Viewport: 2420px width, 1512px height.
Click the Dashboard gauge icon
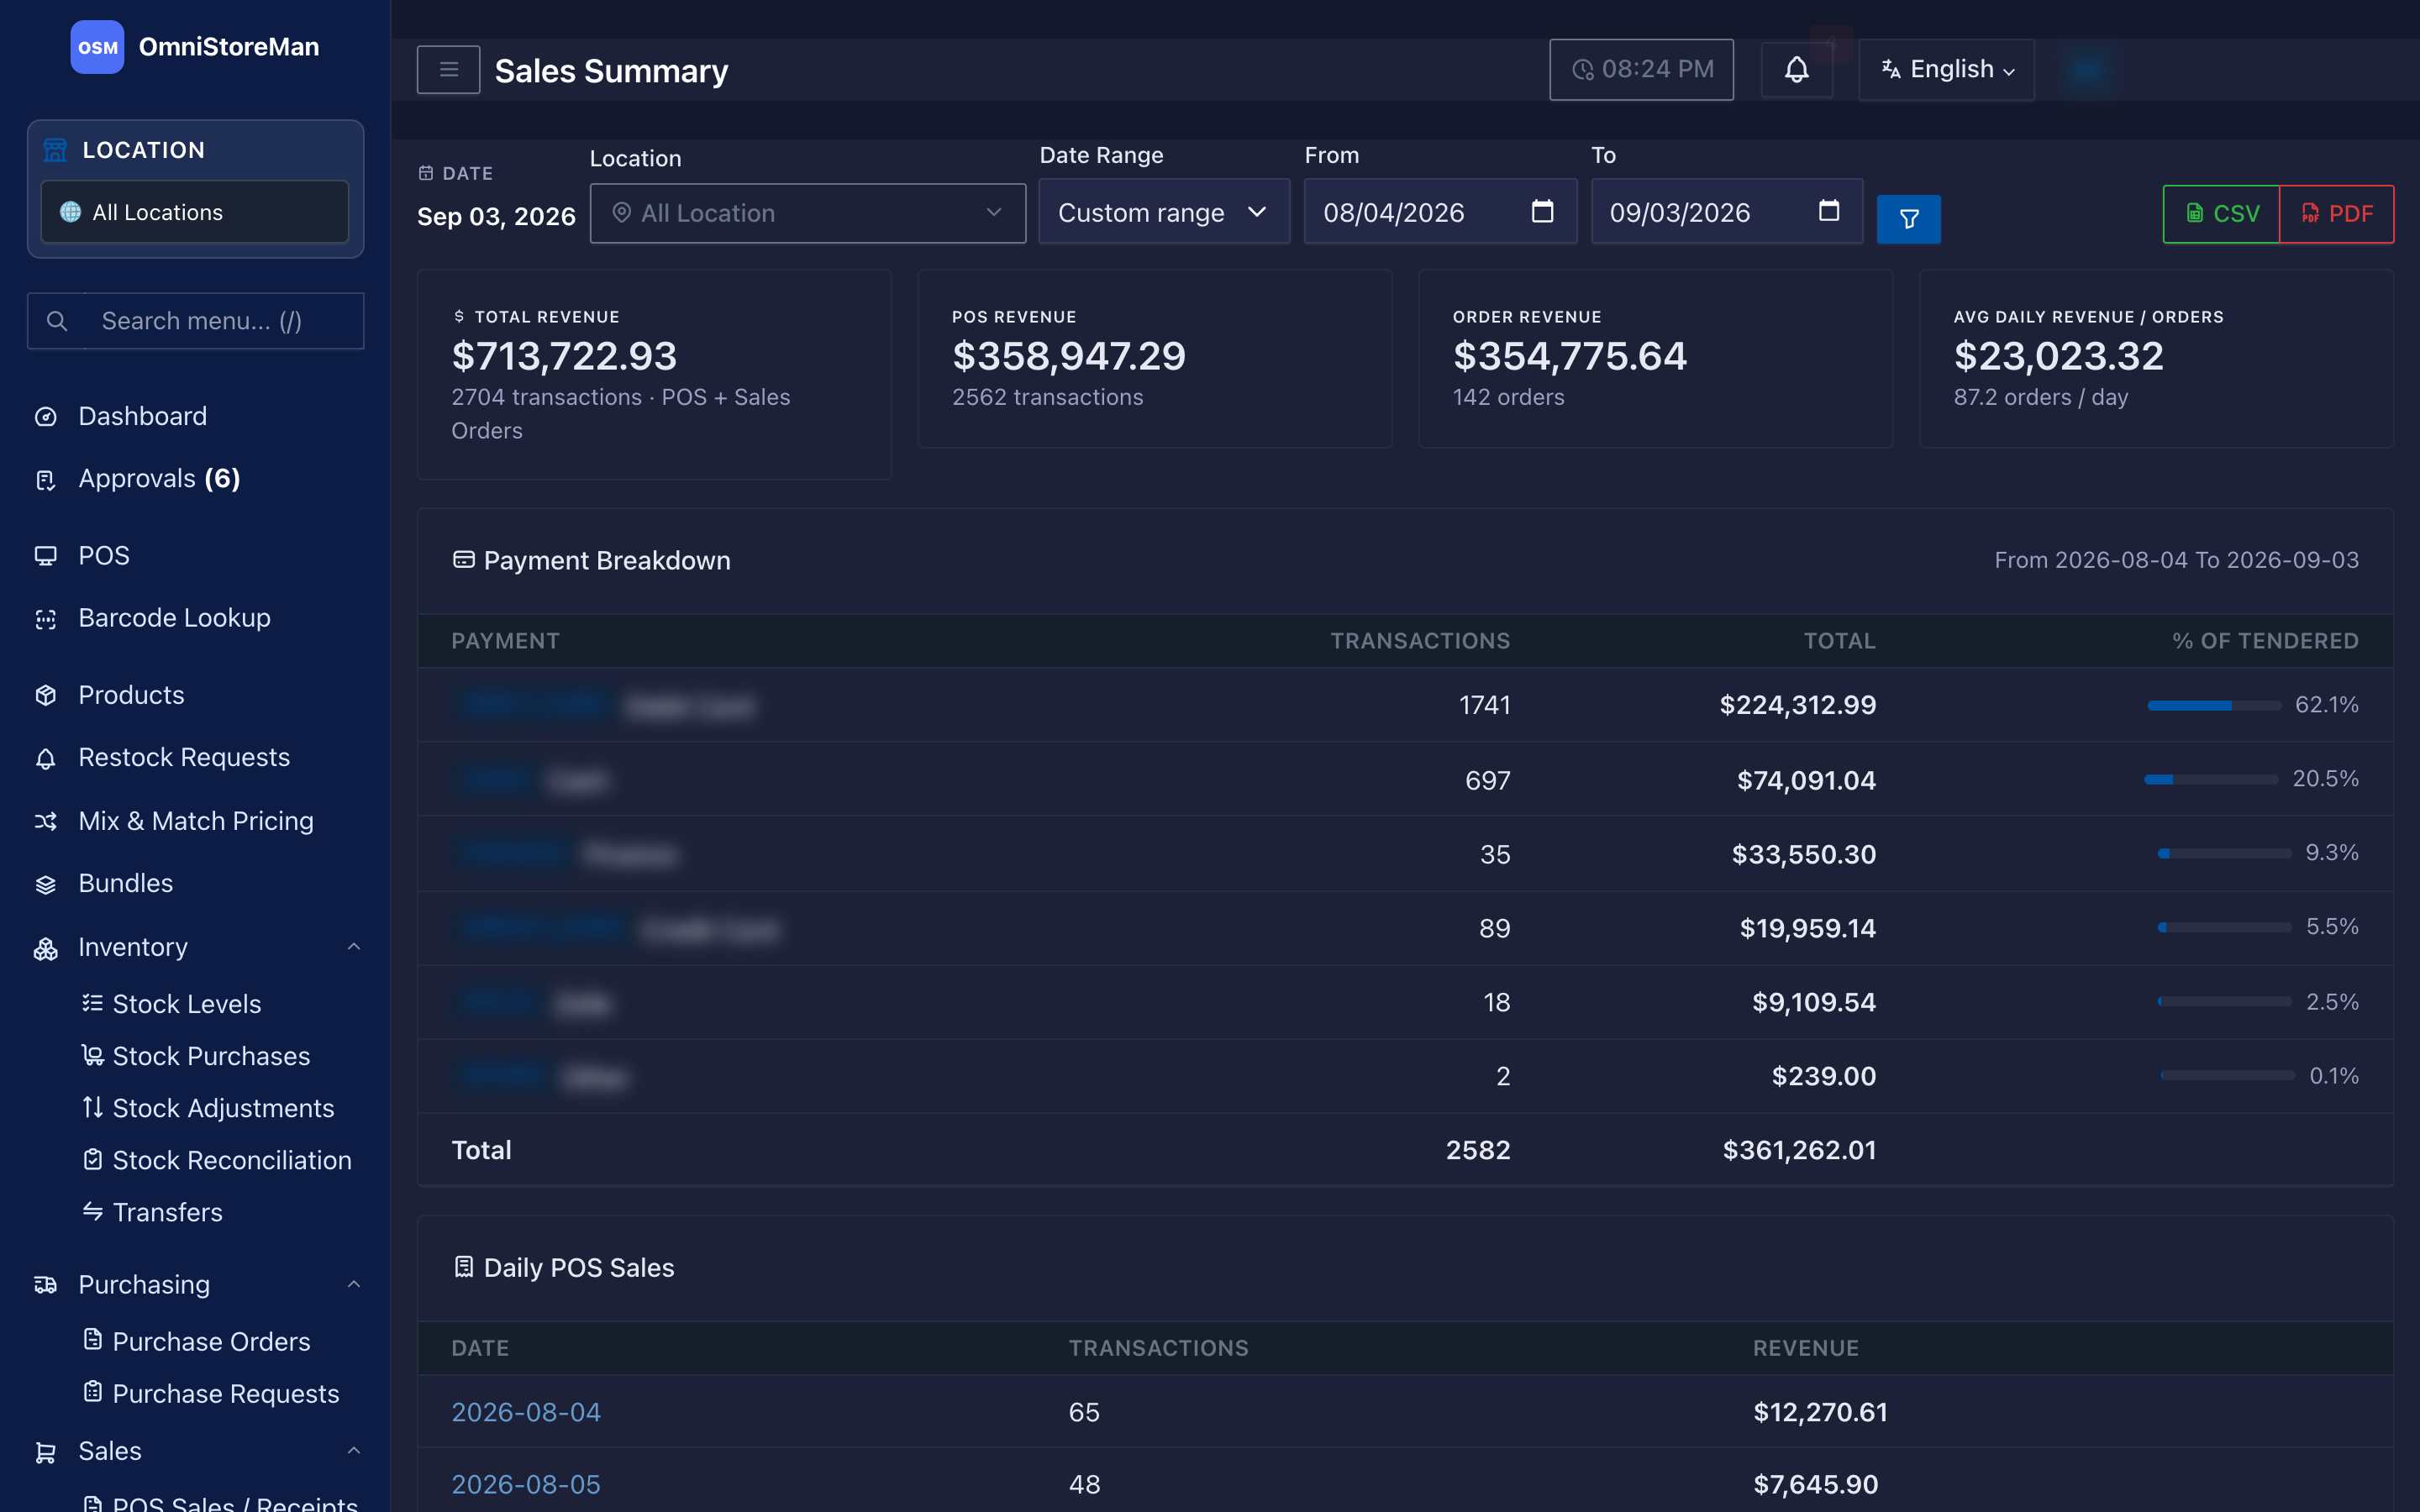tap(45, 417)
